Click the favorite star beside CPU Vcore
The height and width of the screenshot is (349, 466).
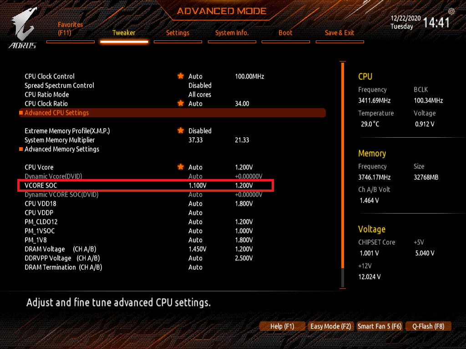coord(180,167)
